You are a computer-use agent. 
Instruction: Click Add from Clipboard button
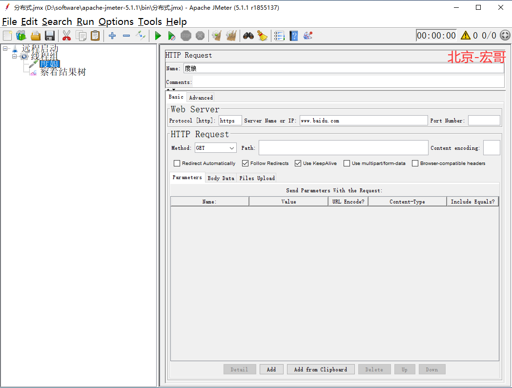pyautogui.click(x=321, y=369)
